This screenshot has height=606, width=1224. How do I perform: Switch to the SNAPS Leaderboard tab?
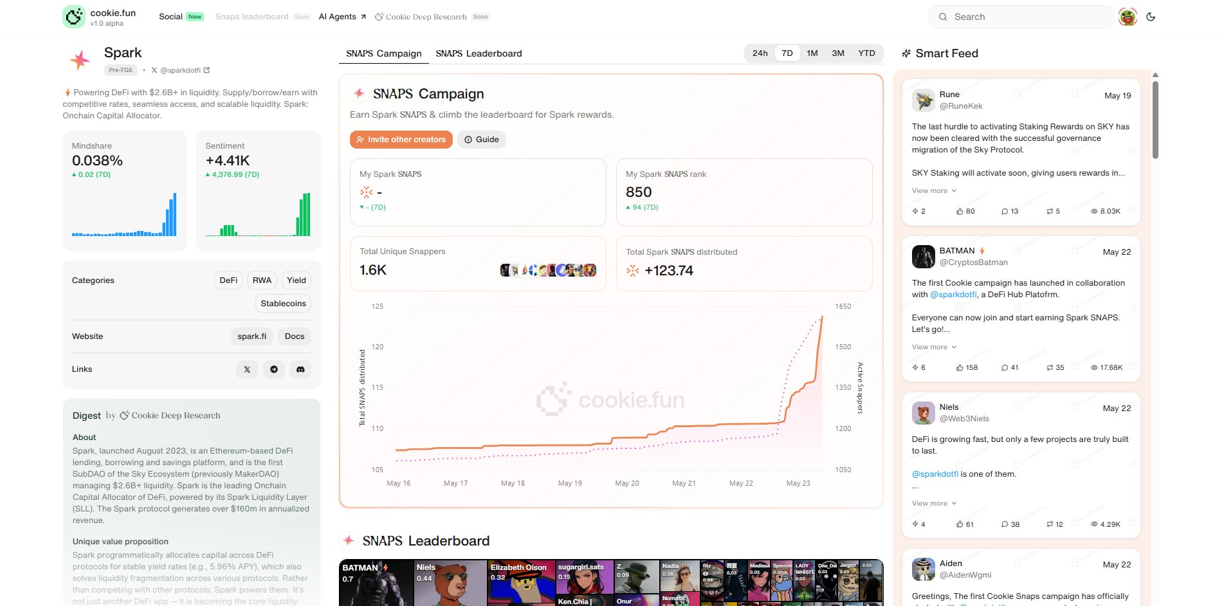click(x=479, y=53)
